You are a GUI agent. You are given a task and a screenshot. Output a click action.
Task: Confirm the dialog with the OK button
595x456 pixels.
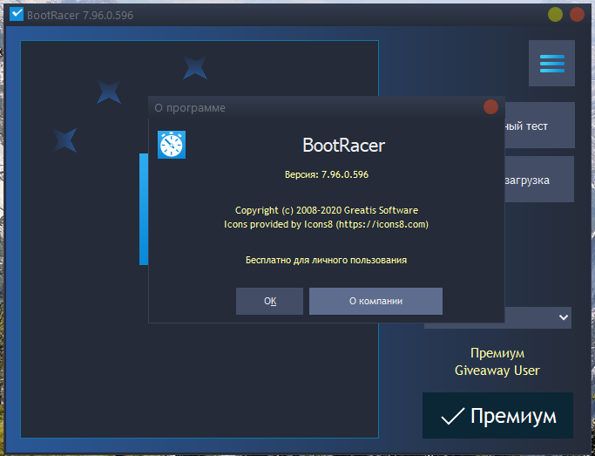click(x=269, y=301)
